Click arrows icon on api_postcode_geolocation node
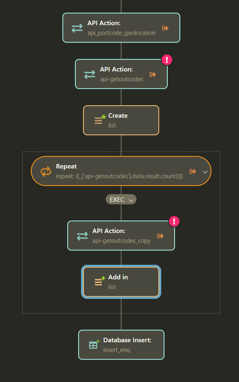 (77, 28)
